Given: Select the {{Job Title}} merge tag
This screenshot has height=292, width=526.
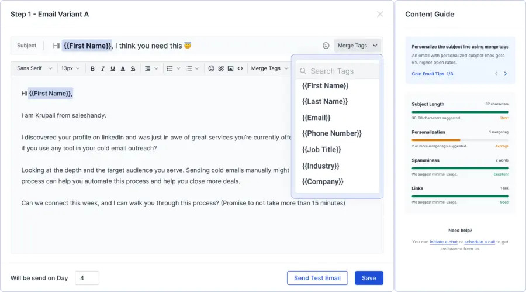Looking at the screenshot, I should tap(321, 150).
